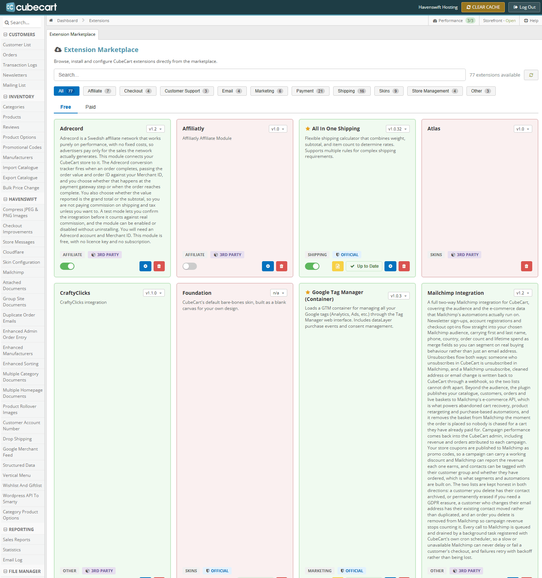Screen dimensions: 542x578
Task: Filter by Customer Support category
Action: pos(187,91)
